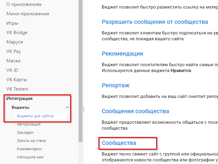Collapse the Виджеты section chevron

coord(67,108)
